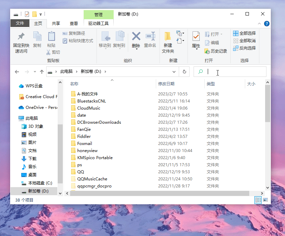
Task: Select Creative Cloud Files in sidebar
Action: coord(38,97)
